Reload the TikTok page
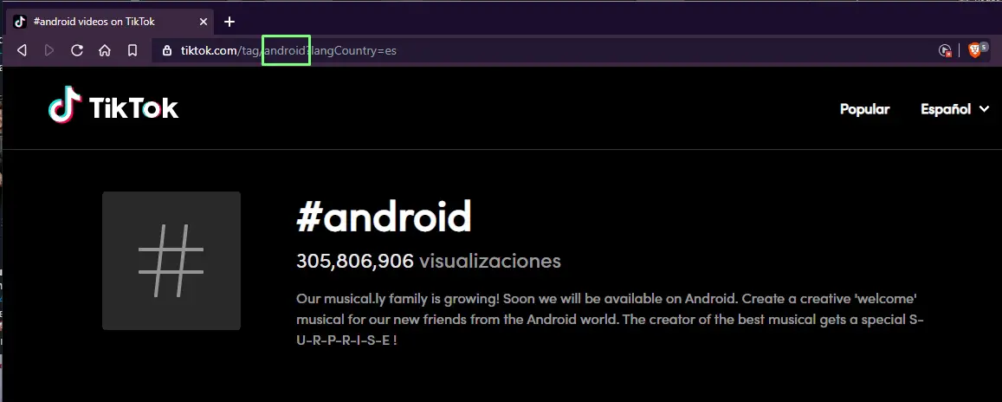The width and height of the screenshot is (1002, 402). [77, 50]
